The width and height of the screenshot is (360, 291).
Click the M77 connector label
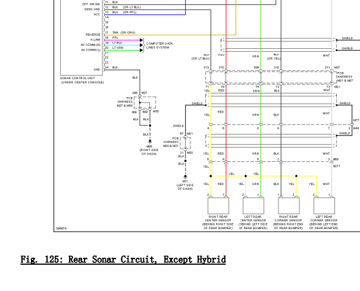[356, 120]
